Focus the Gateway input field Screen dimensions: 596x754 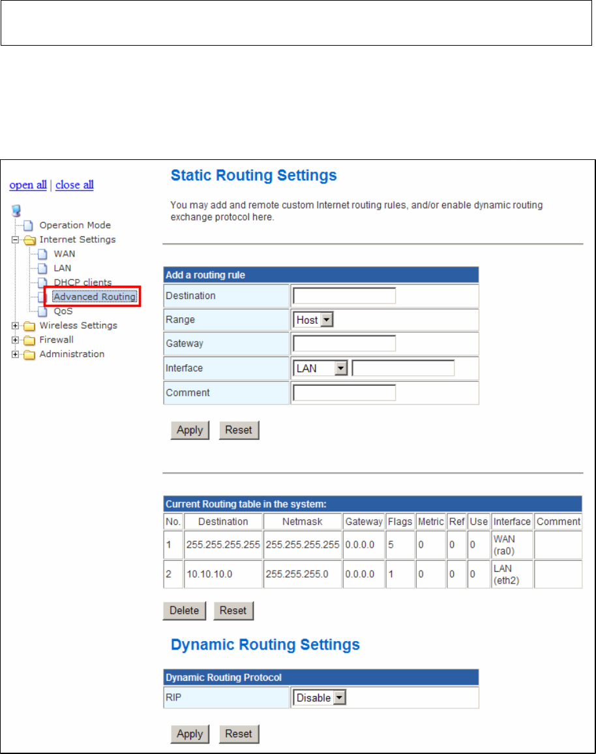click(344, 344)
